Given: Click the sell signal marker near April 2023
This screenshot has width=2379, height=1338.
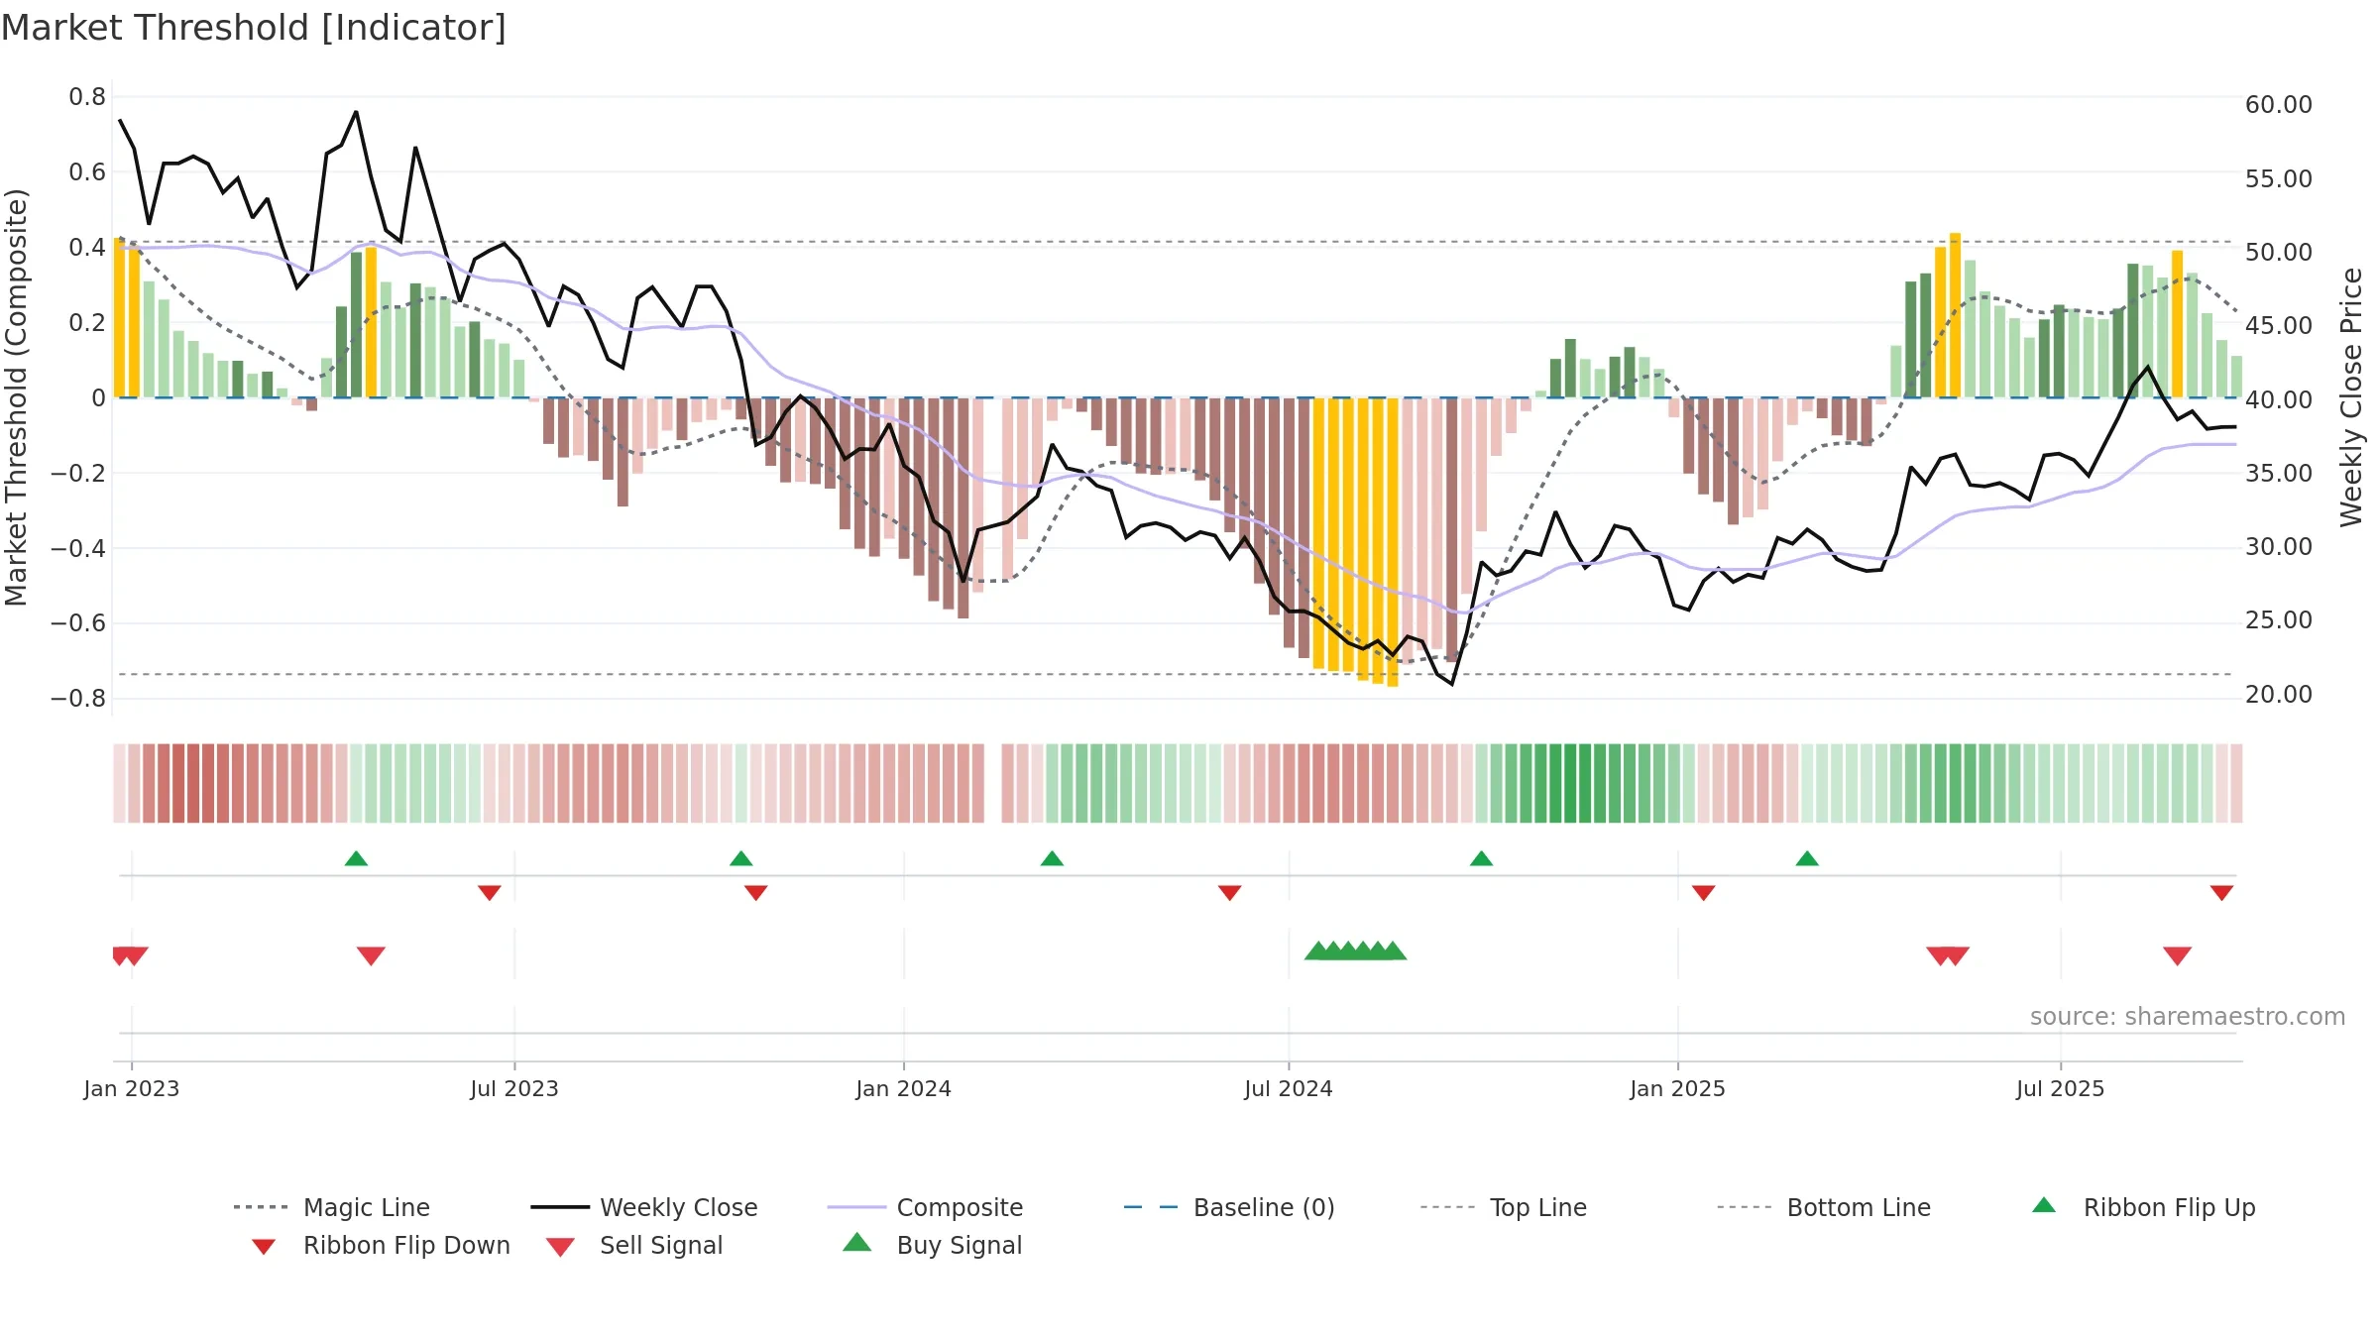Looking at the screenshot, I should (x=371, y=955).
